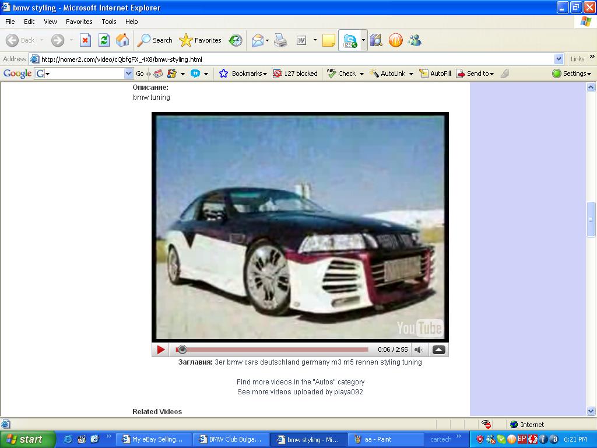Click the Back navigation button
This screenshot has height=448, width=597.
click(20, 40)
